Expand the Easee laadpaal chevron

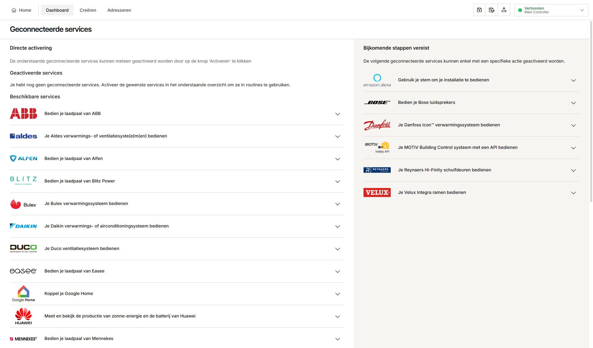(x=338, y=272)
